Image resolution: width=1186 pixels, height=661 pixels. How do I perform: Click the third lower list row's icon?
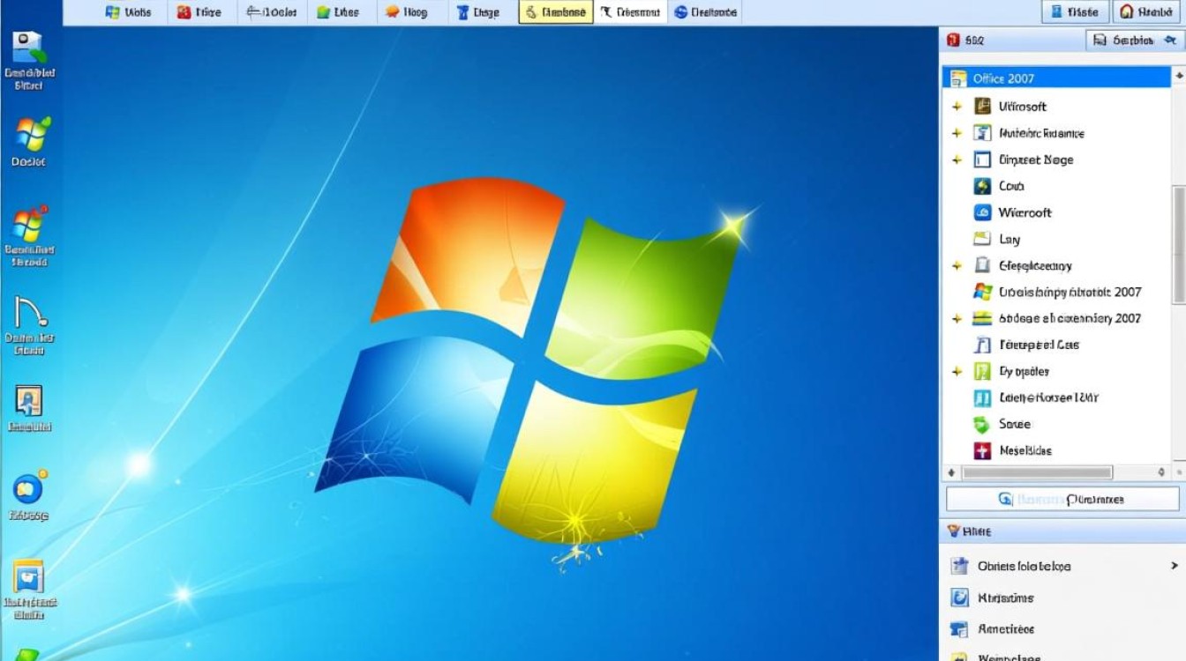click(959, 629)
